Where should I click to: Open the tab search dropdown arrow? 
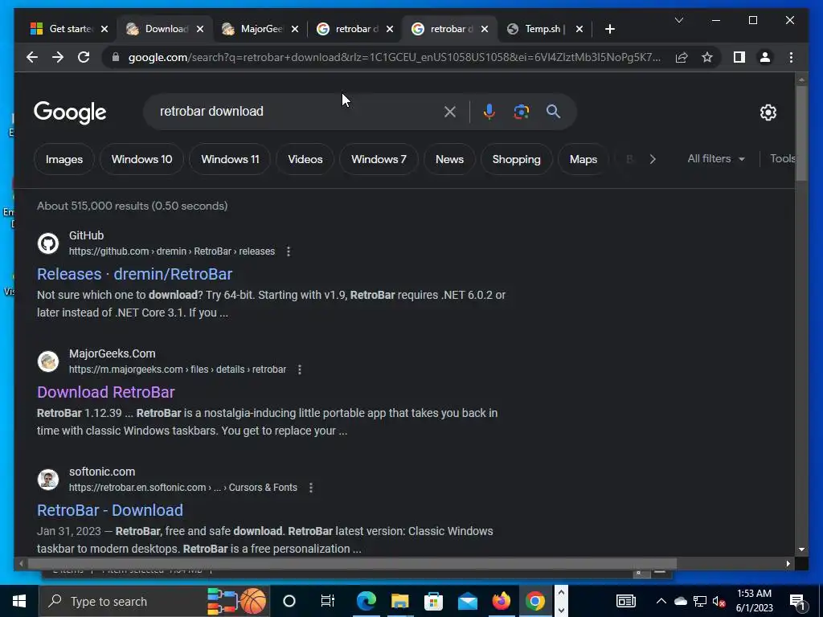click(678, 20)
